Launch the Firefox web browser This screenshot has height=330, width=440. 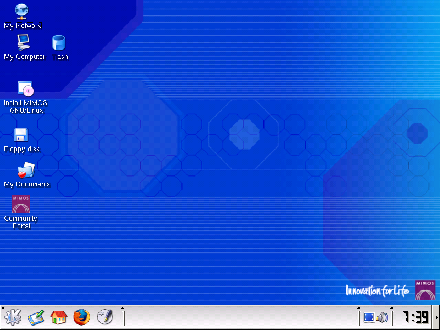click(x=81, y=317)
